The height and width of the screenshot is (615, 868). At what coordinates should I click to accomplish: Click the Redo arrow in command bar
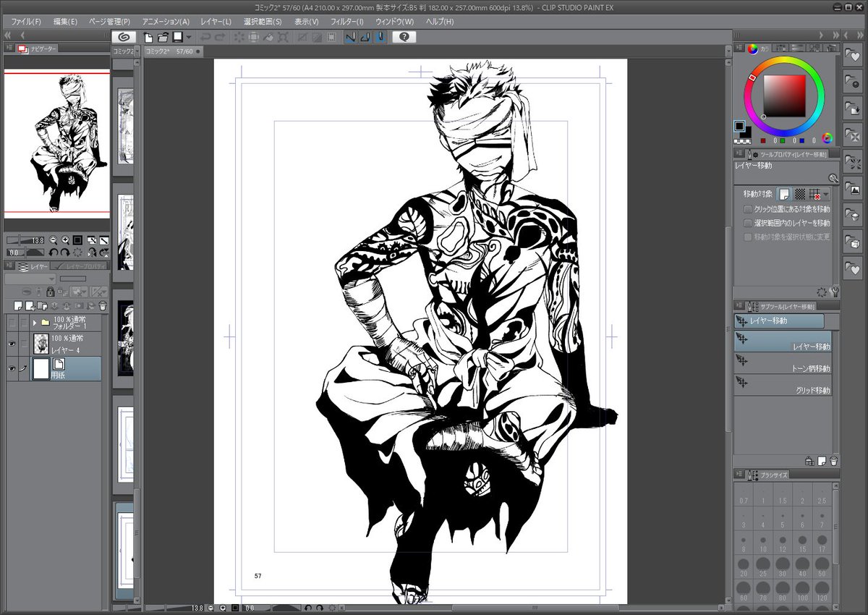(219, 37)
